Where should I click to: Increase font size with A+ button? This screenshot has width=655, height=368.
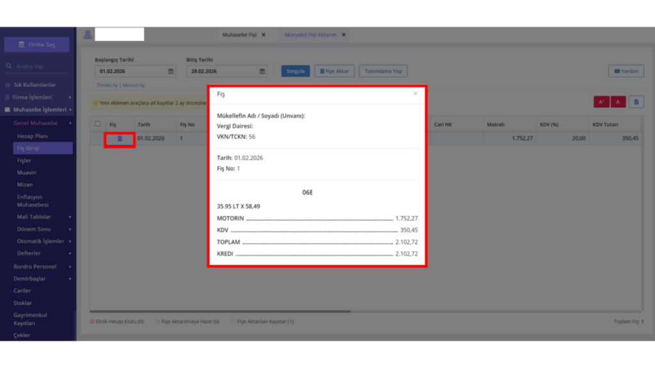(601, 102)
